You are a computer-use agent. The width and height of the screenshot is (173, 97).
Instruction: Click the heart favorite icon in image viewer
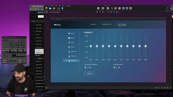pos(106,12)
